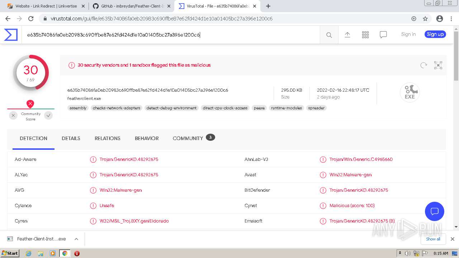
Task: Click the detect-debug-environment tag
Action: coord(172,108)
